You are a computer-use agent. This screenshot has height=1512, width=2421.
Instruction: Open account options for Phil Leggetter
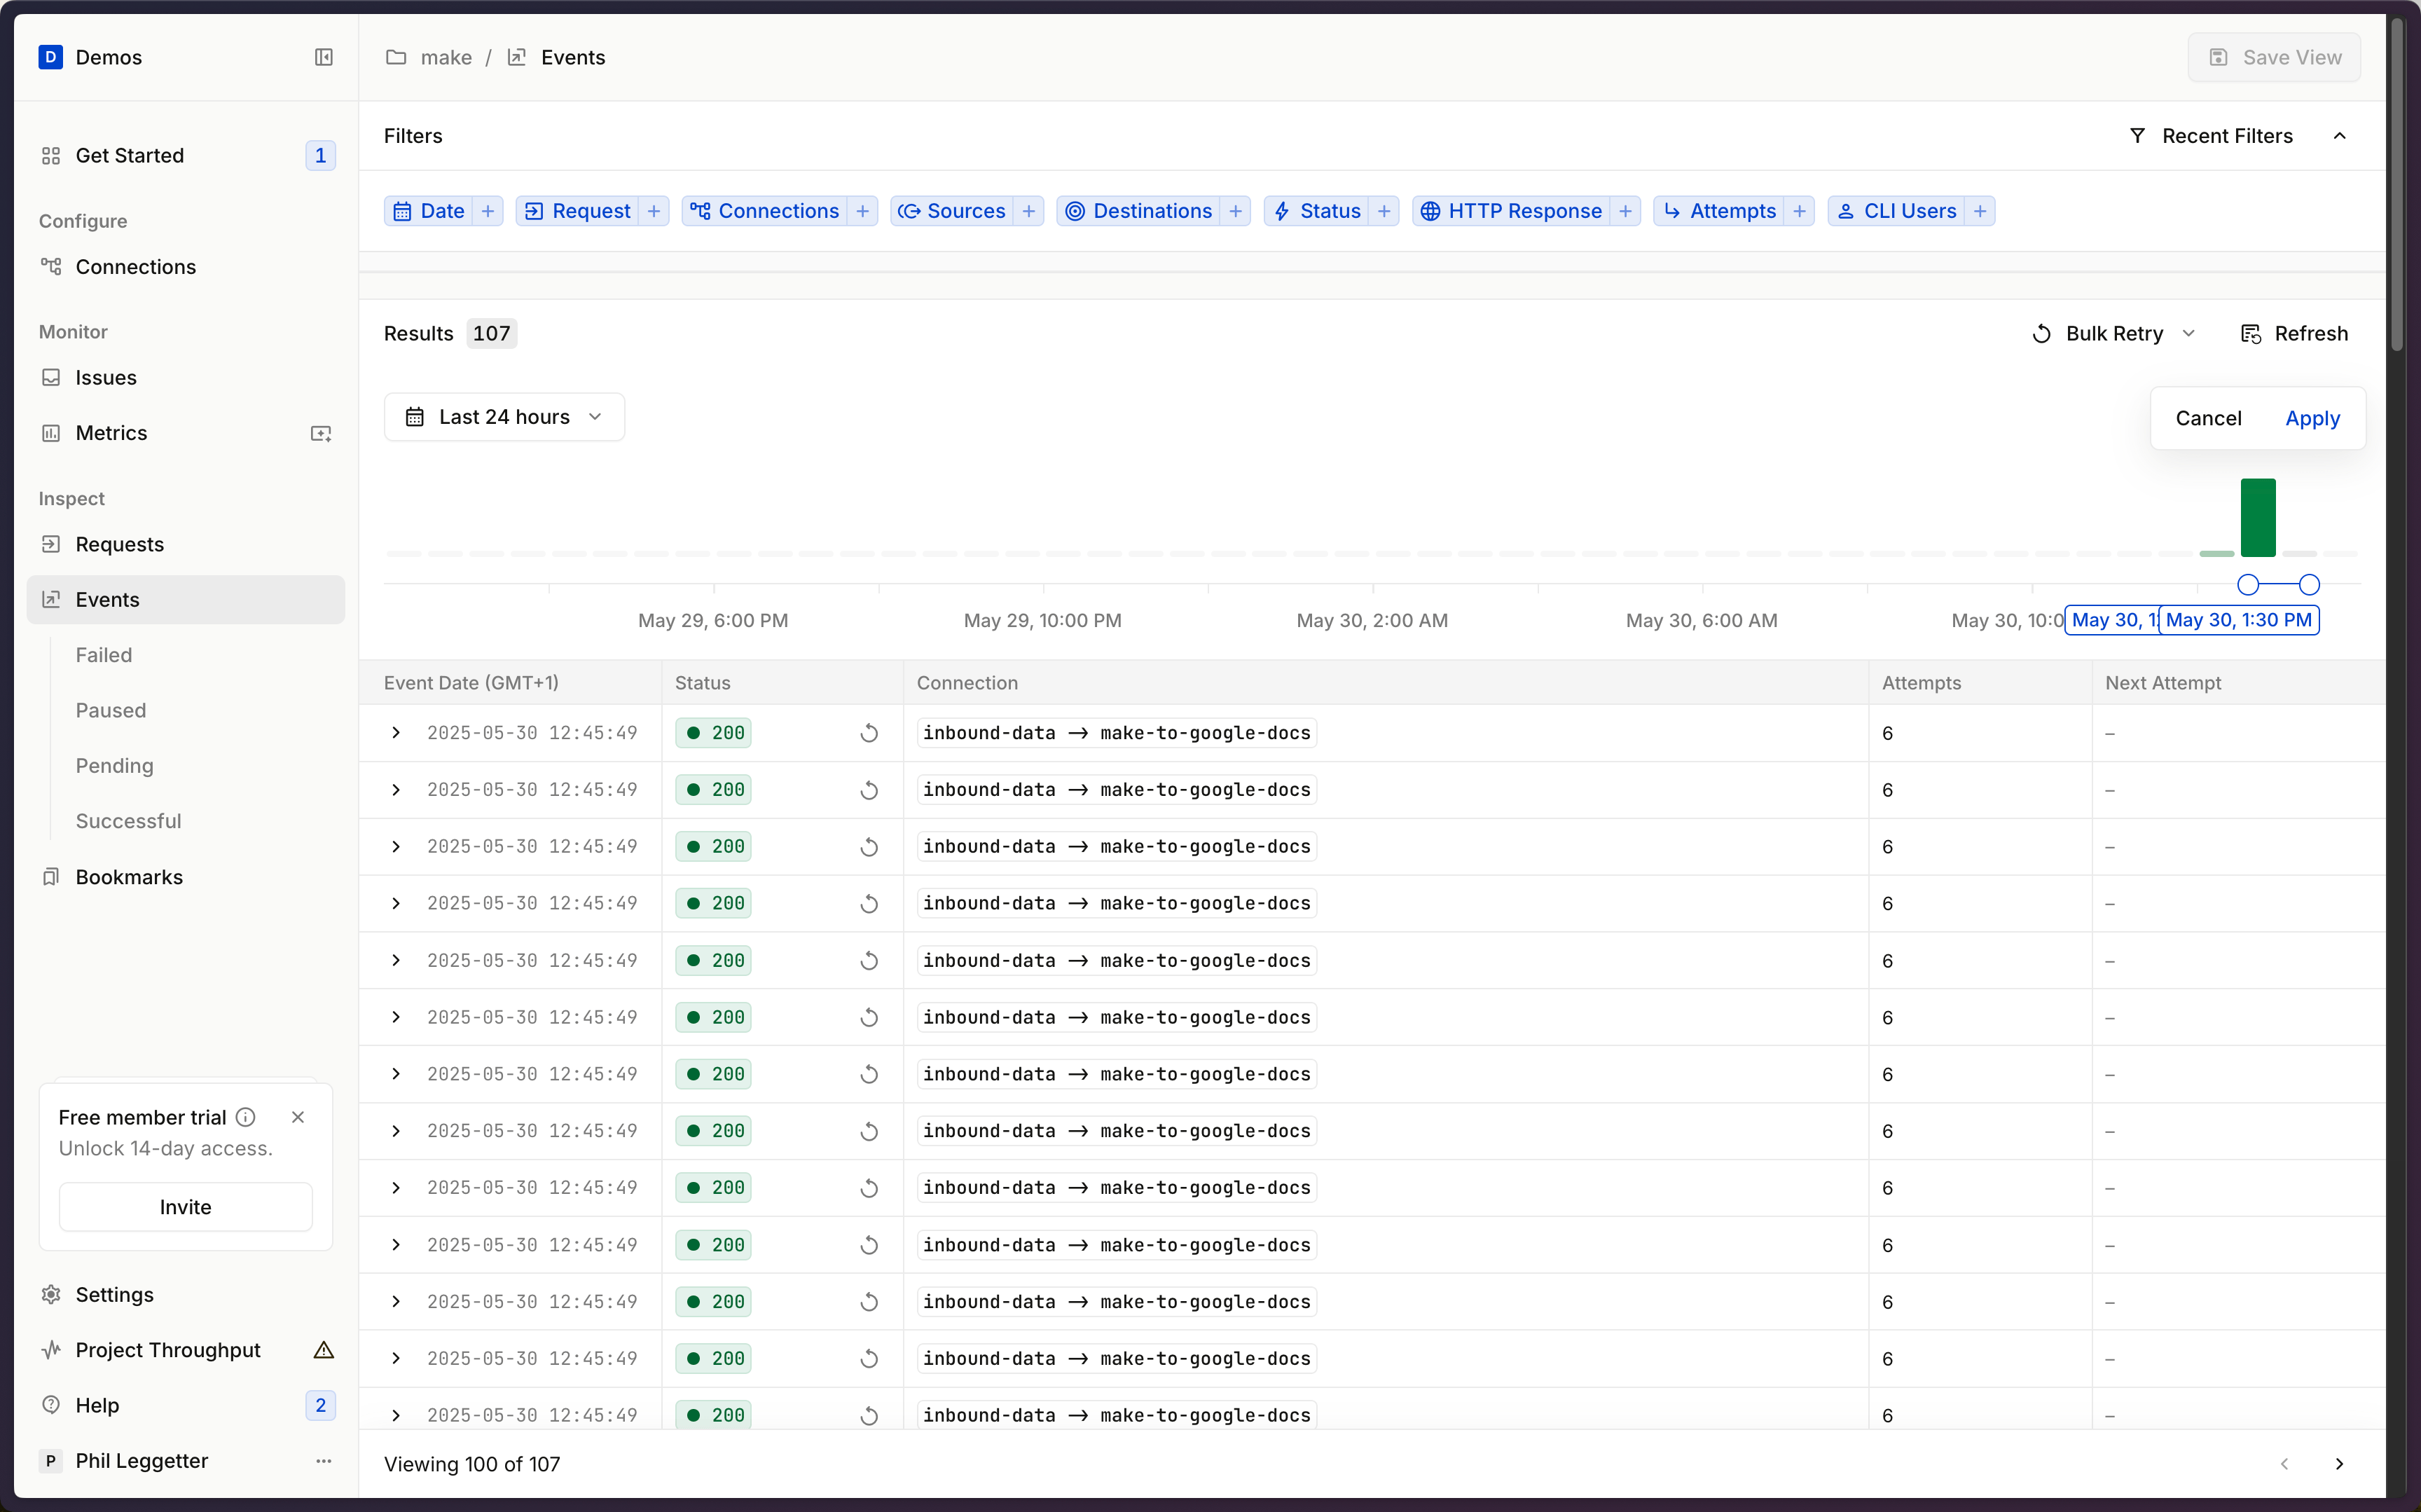click(322, 1461)
